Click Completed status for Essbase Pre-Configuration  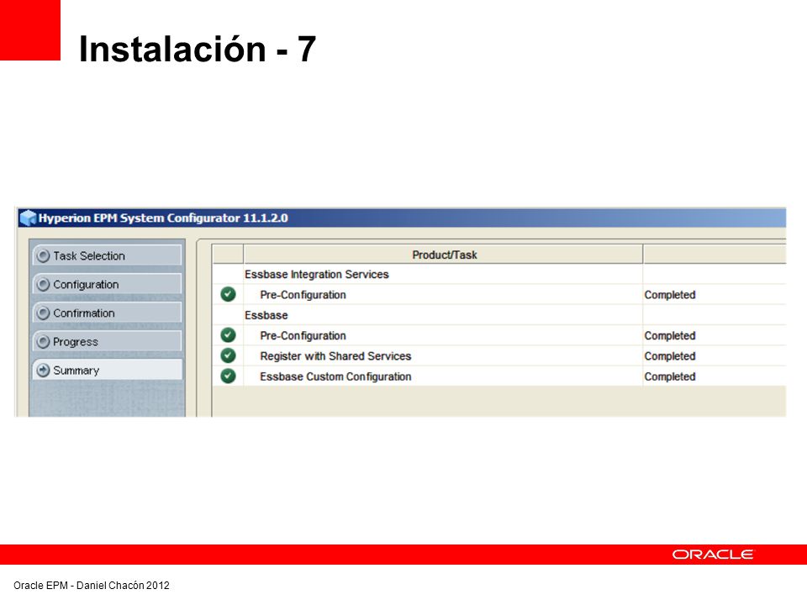coord(670,335)
